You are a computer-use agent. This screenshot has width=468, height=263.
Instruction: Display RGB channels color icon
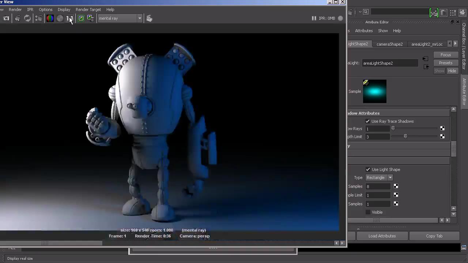point(50,18)
